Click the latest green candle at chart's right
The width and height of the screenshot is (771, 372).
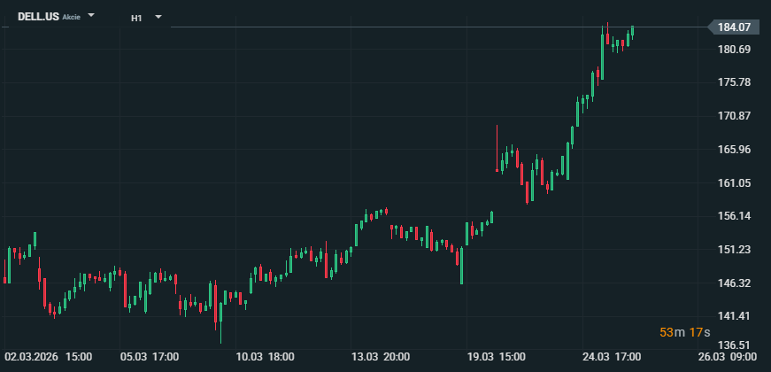633,32
